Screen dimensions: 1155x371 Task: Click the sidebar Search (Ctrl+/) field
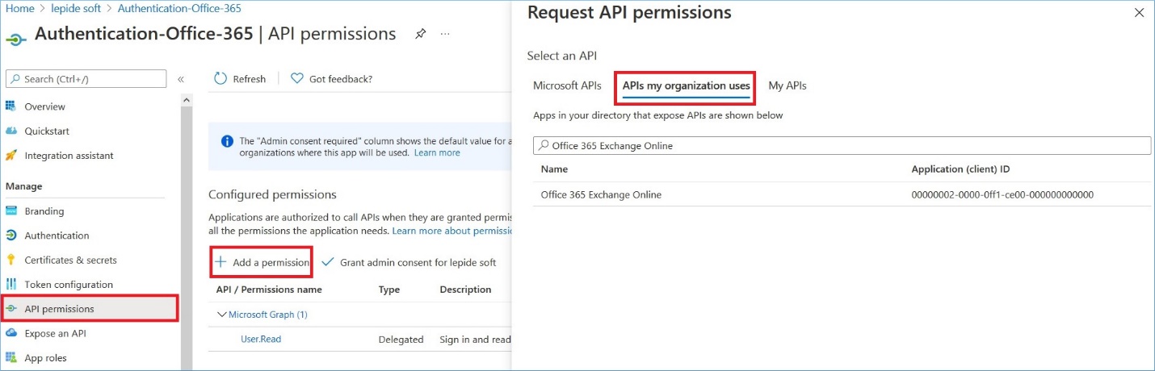86,78
